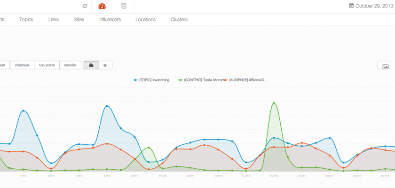Open the Locations tab
This screenshot has width=395, height=188.
click(x=145, y=20)
